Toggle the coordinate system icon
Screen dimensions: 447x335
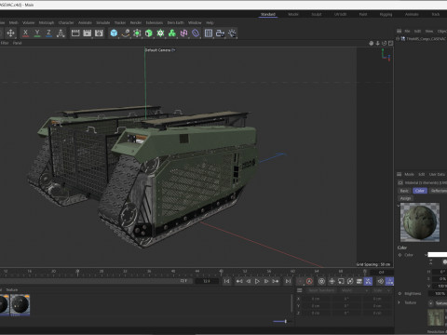61,33
